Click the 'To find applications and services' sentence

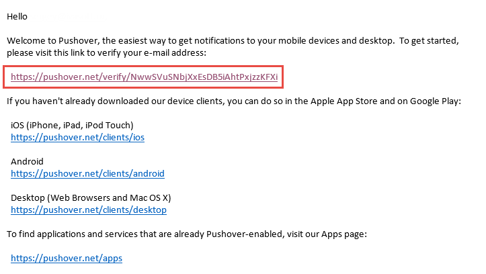point(187,234)
